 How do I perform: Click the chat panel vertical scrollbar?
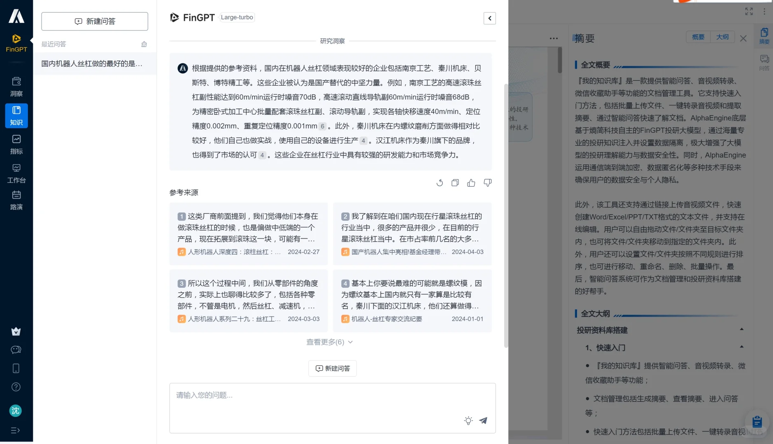point(506,215)
